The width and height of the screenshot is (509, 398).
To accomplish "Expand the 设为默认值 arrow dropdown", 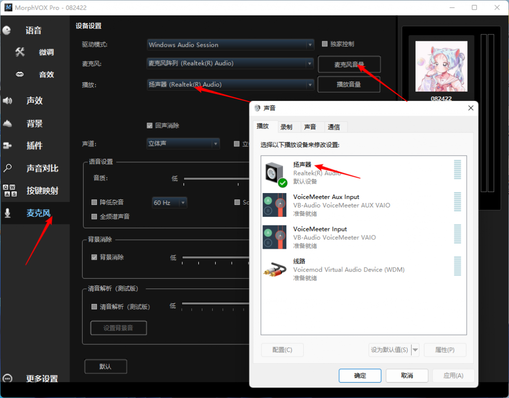I will (x=415, y=350).
